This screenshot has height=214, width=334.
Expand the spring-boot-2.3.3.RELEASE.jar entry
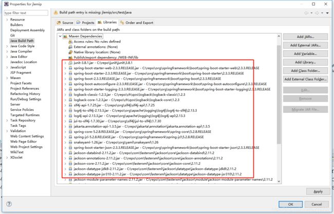pyautogui.click(x=65, y=79)
